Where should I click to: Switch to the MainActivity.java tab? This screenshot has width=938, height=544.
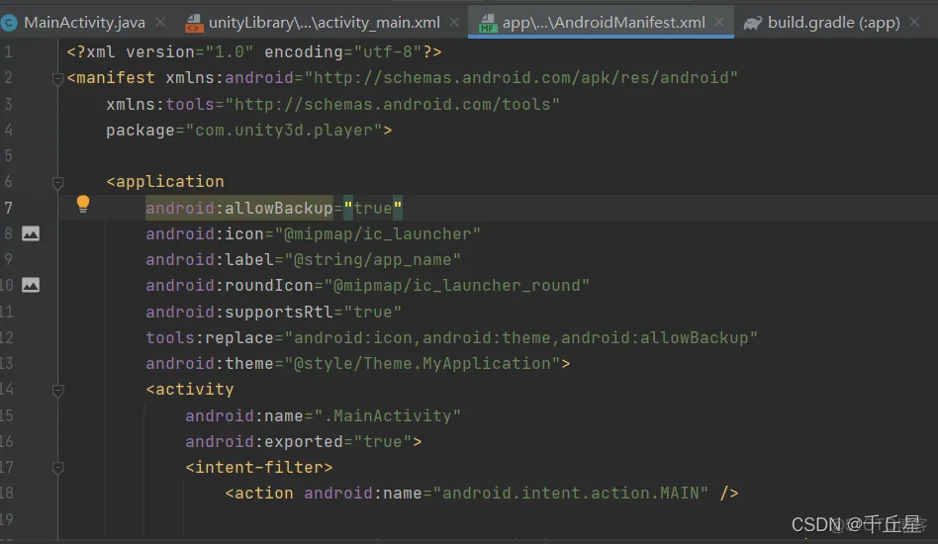(84, 23)
